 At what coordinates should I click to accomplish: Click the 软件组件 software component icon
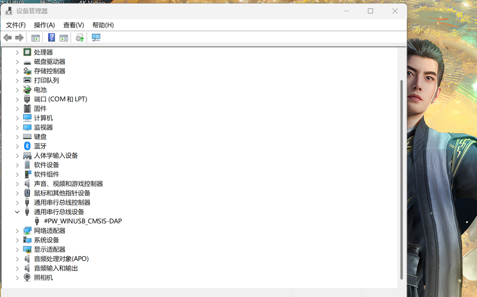(x=27, y=174)
